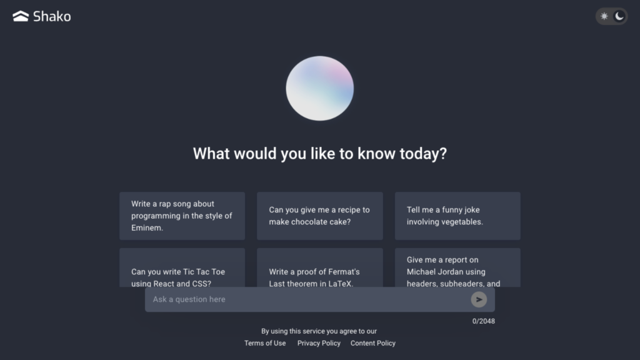The image size is (640, 360).
Task: Switch to light mode sun icon
Action: tap(604, 16)
